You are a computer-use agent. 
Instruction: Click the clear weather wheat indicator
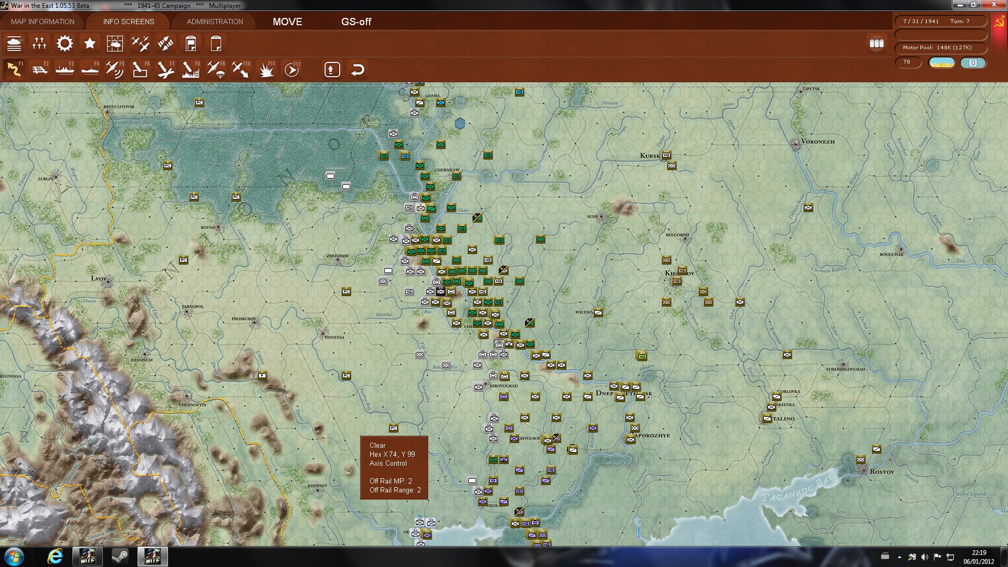click(941, 63)
